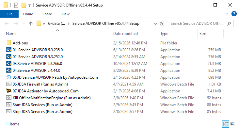This screenshot has height=128, width=238.
Task: Click the search magnifier icon
Action: point(229,24)
